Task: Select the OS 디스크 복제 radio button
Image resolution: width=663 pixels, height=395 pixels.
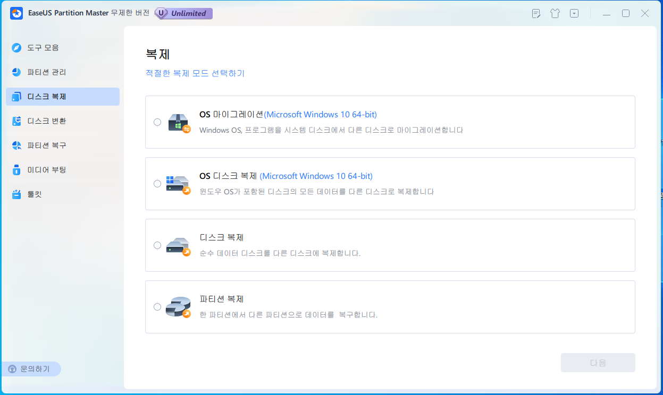Action: point(157,184)
